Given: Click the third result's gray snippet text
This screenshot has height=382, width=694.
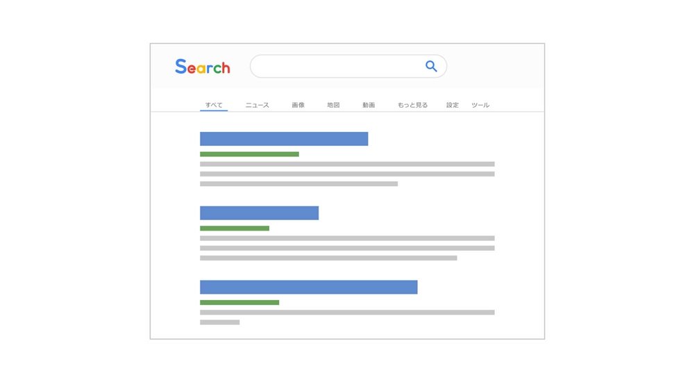Looking at the screenshot, I should click(x=347, y=317).
